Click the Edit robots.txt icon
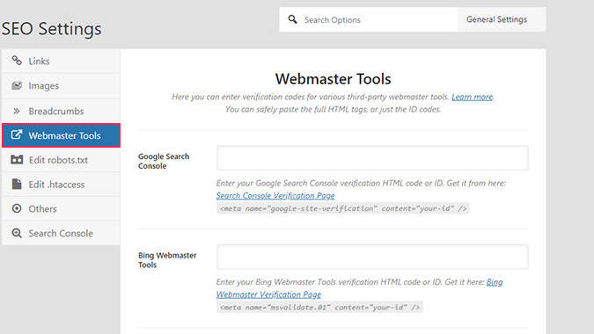 pyautogui.click(x=17, y=160)
